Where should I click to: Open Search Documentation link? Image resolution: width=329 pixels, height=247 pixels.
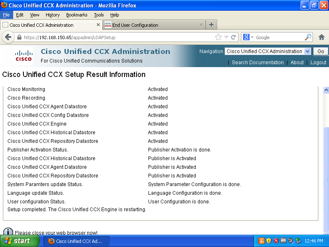tap(258, 63)
